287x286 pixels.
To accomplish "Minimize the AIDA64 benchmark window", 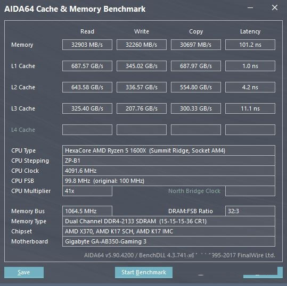I will coord(250,7).
